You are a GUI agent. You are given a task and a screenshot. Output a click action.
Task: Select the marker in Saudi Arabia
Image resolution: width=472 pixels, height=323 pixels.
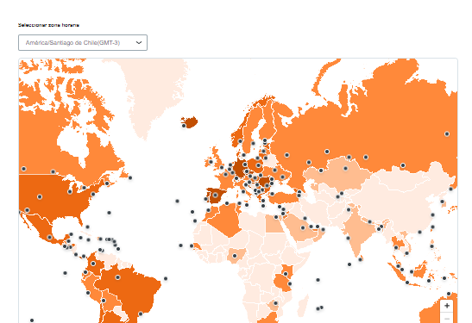point(303,228)
